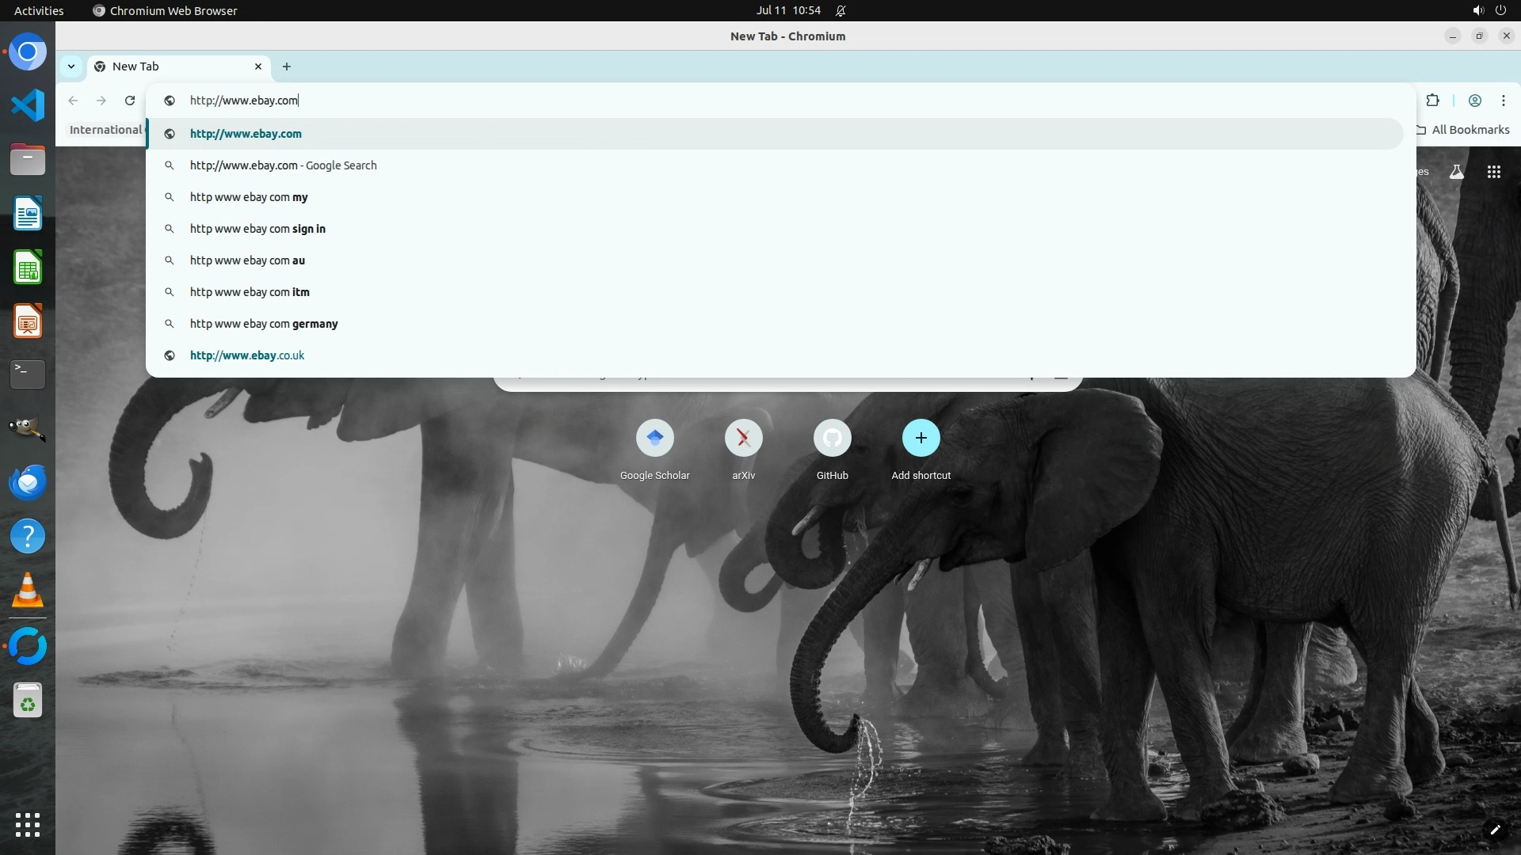Viewport: 1521px width, 855px height.
Task: Choose the 'ebay com sign in' suggestion
Action: point(257,229)
